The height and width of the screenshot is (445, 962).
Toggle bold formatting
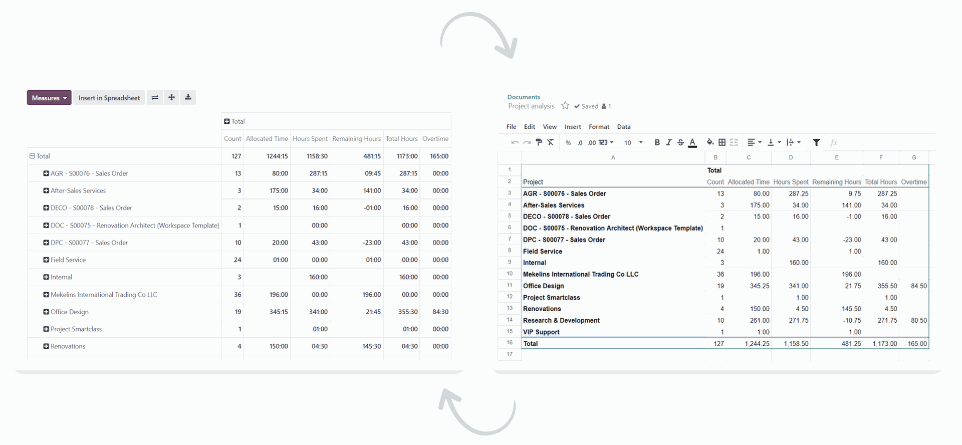click(x=657, y=142)
